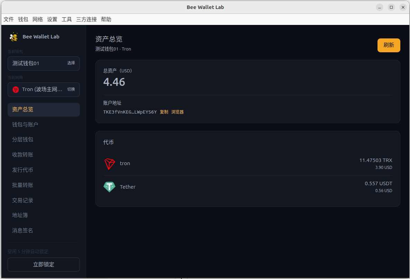Navigate to 发行代币 page

(44, 170)
